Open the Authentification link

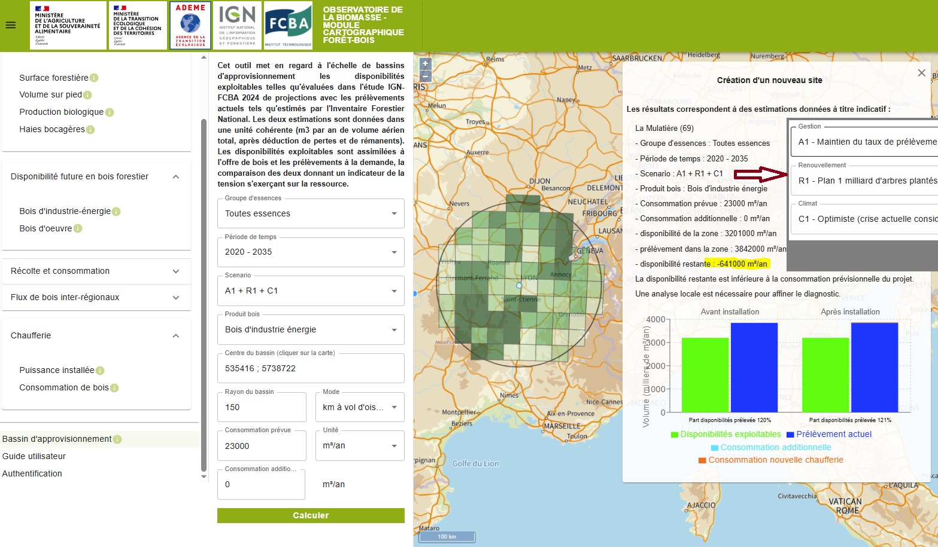coord(32,473)
